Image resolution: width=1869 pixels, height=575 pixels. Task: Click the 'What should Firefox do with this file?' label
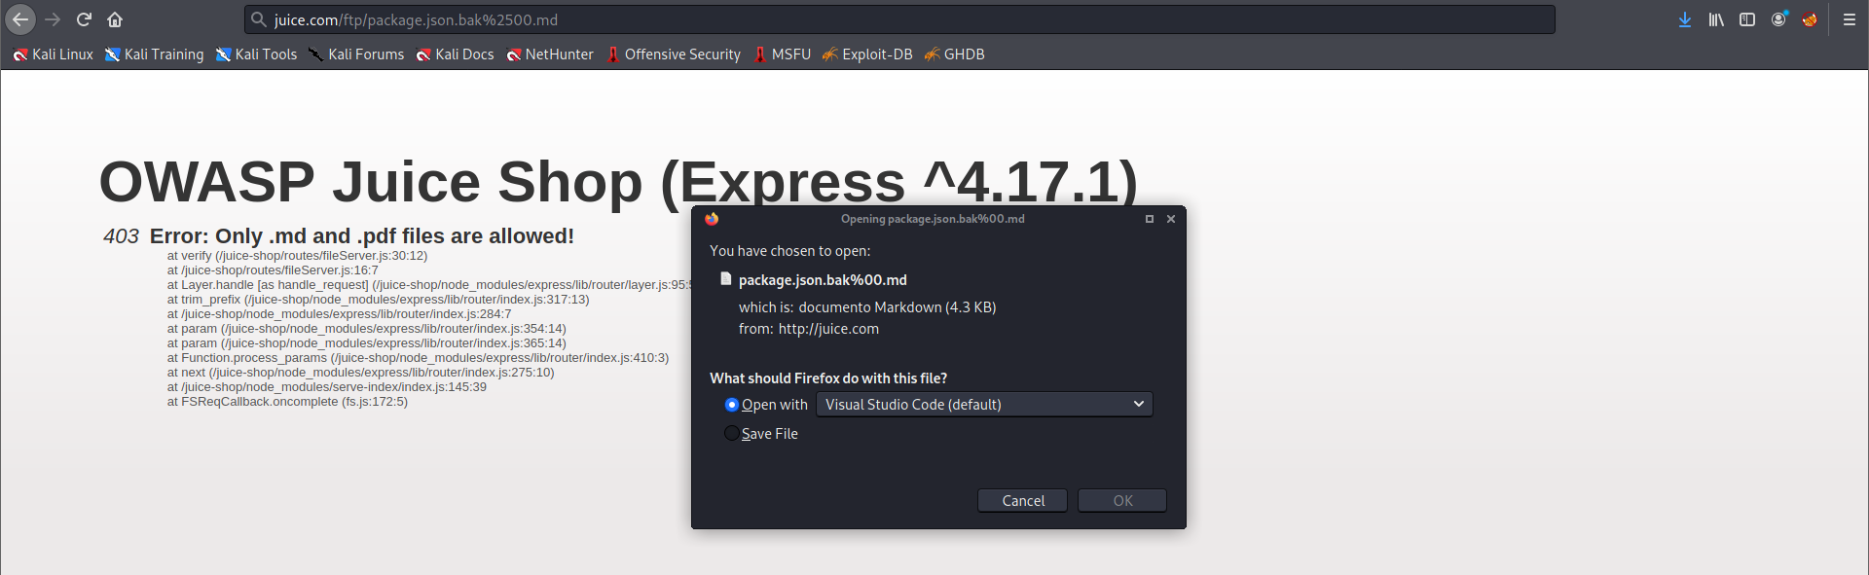(x=828, y=378)
